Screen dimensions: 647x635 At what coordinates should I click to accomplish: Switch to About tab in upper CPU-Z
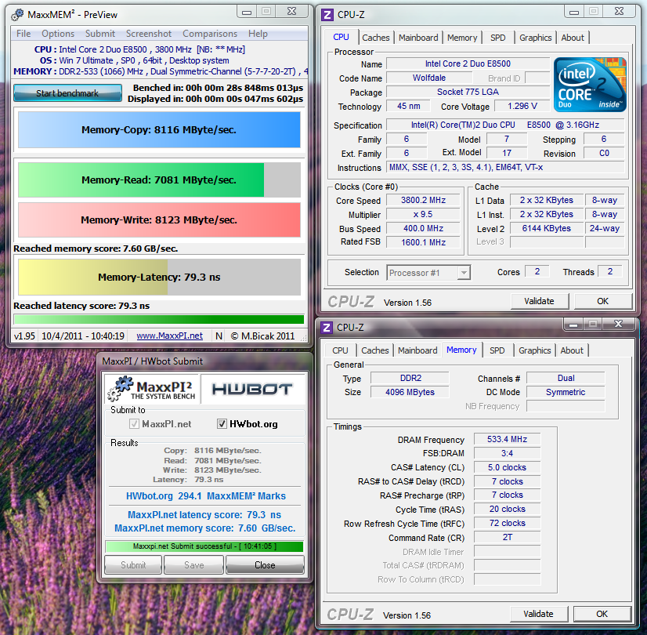coord(573,38)
